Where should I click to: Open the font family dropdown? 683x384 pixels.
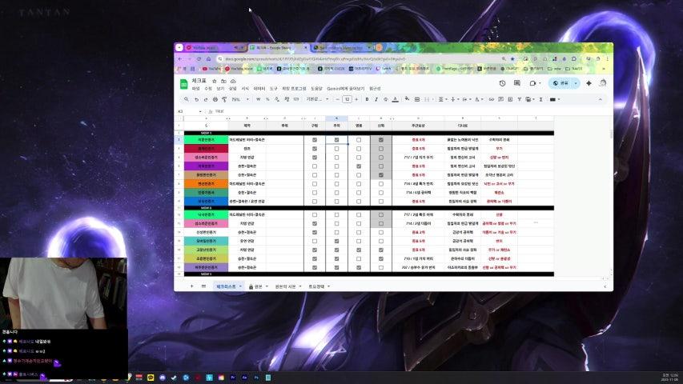pos(318,99)
